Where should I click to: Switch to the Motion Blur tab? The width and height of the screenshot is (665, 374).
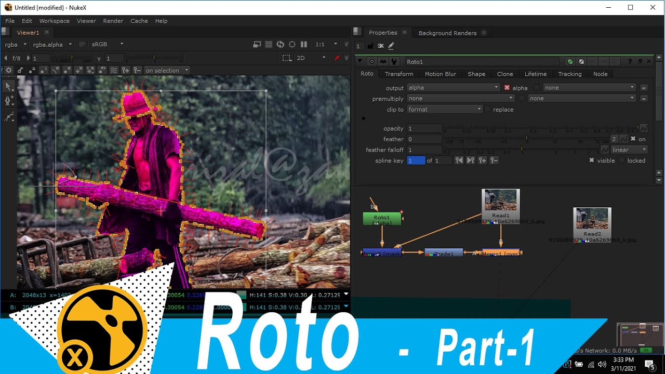[x=440, y=74]
